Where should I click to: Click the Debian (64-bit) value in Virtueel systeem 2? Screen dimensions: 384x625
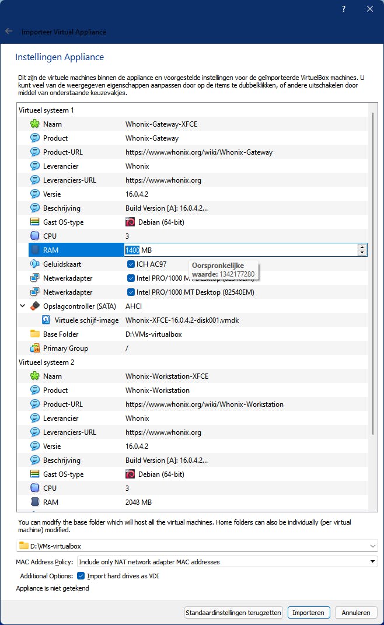tap(161, 474)
